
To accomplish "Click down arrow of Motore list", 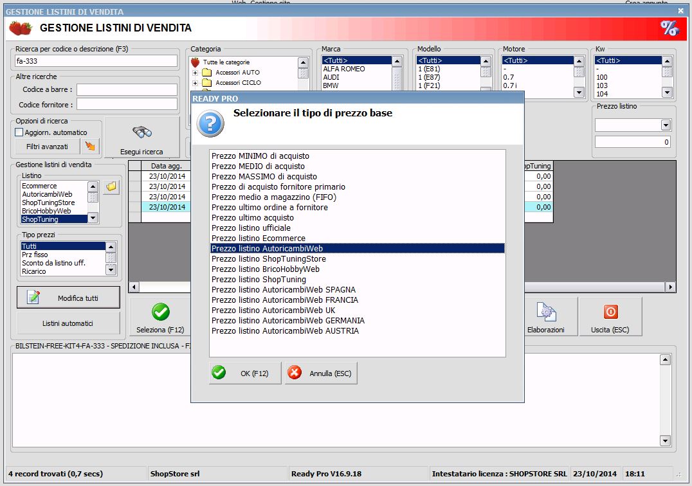I will 579,92.
